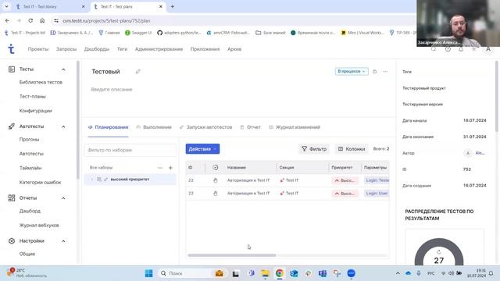Click the browser address bar URL

tap(106, 21)
